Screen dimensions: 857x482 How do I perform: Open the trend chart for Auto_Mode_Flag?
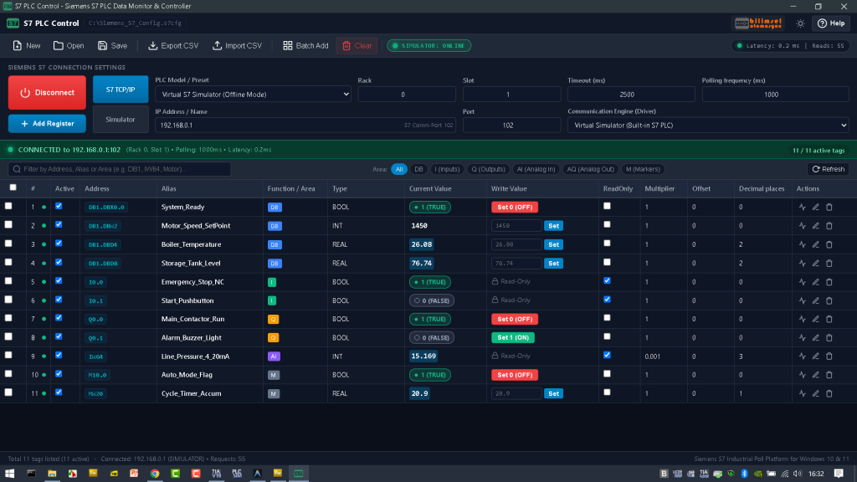(x=802, y=375)
